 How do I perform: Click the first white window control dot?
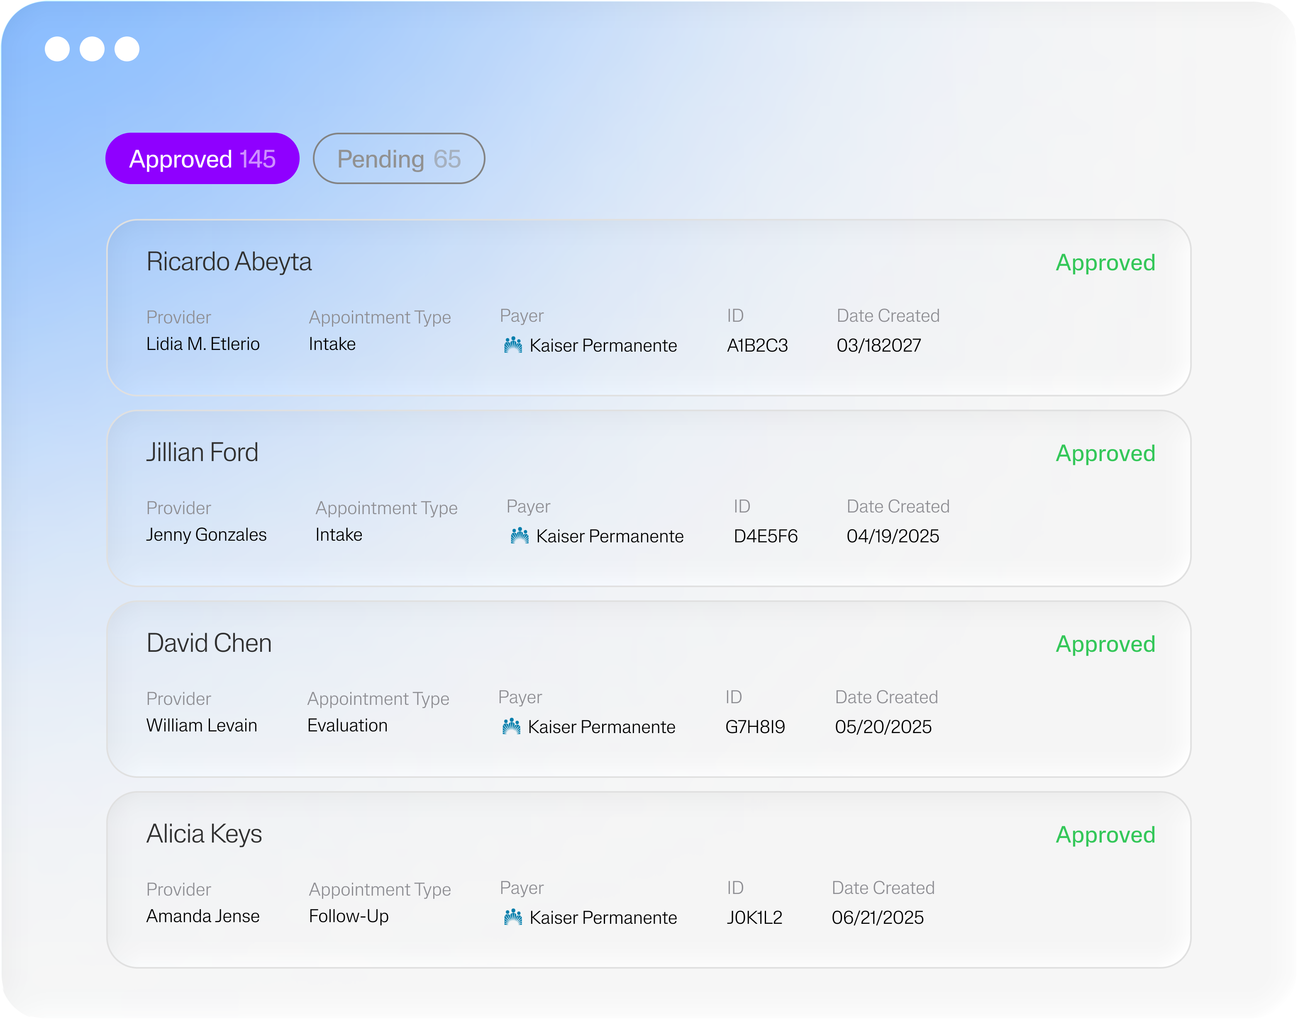[57, 49]
